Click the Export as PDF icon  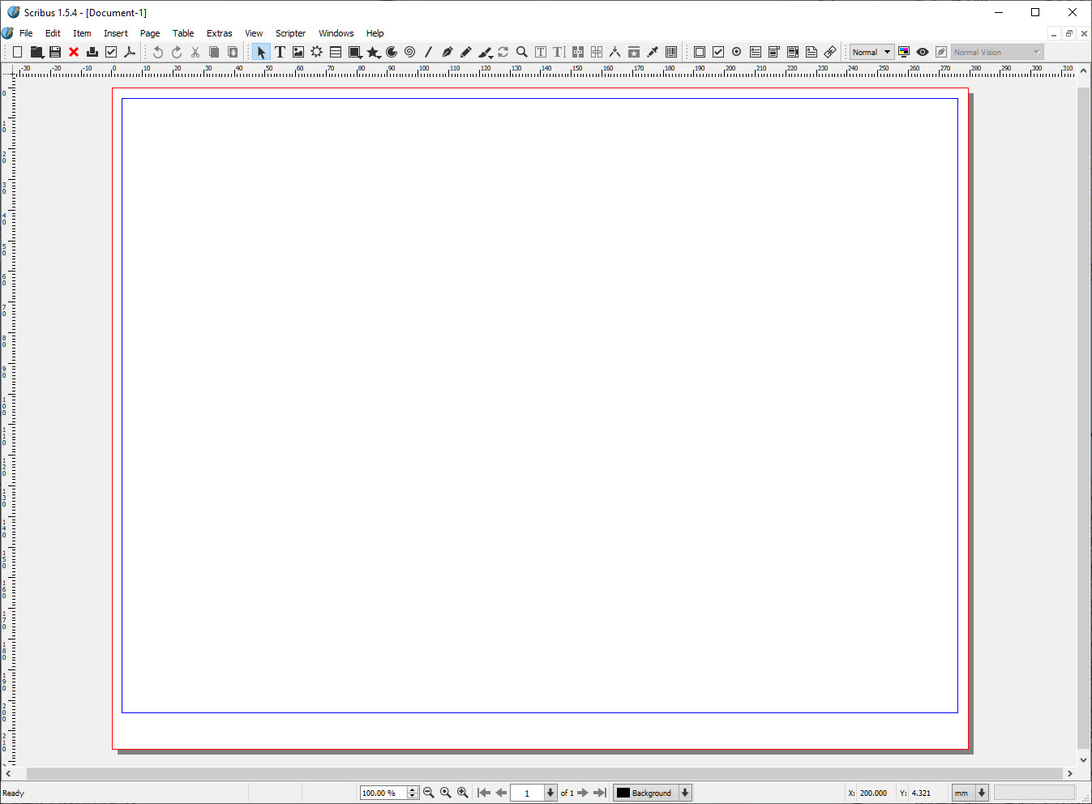[x=130, y=52]
